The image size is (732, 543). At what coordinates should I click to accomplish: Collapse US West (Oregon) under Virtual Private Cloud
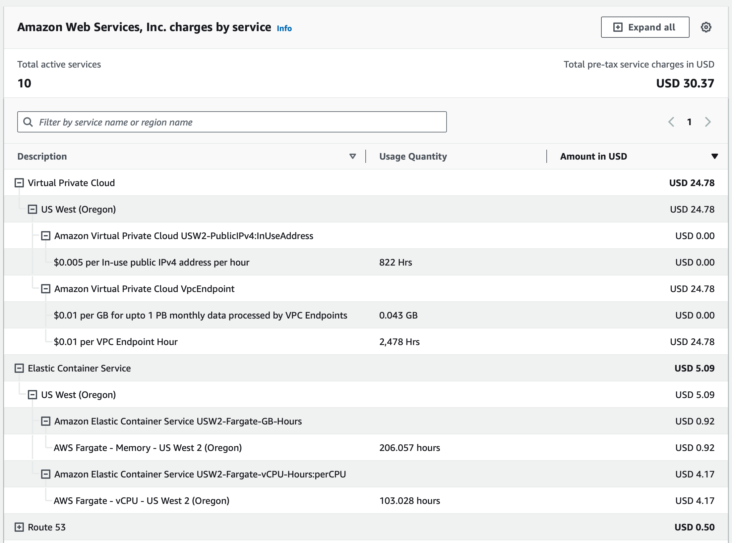click(33, 209)
